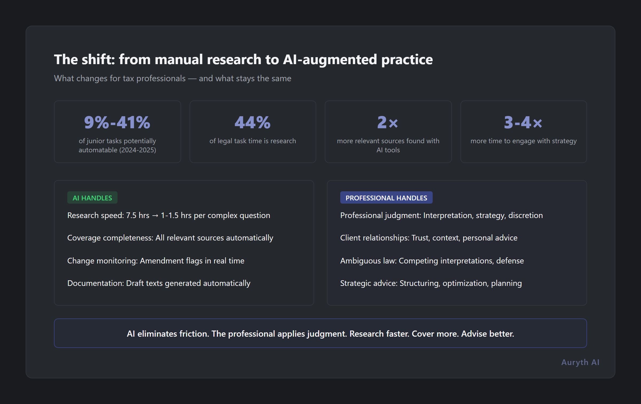Click the Auryth AI logo text
641x404 pixels.
[x=580, y=362]
